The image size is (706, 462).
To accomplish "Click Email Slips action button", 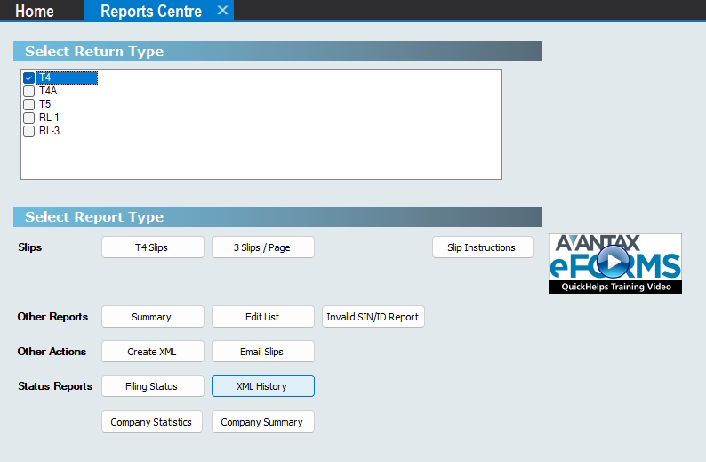I will (x=262, y=352).
